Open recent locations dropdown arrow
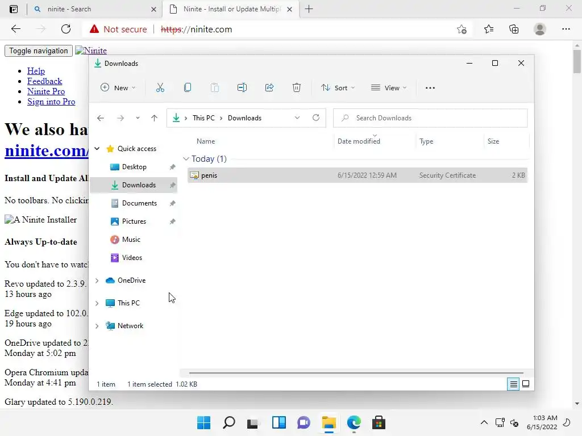Screen dimensions: 582x436 tap(138, 118)
